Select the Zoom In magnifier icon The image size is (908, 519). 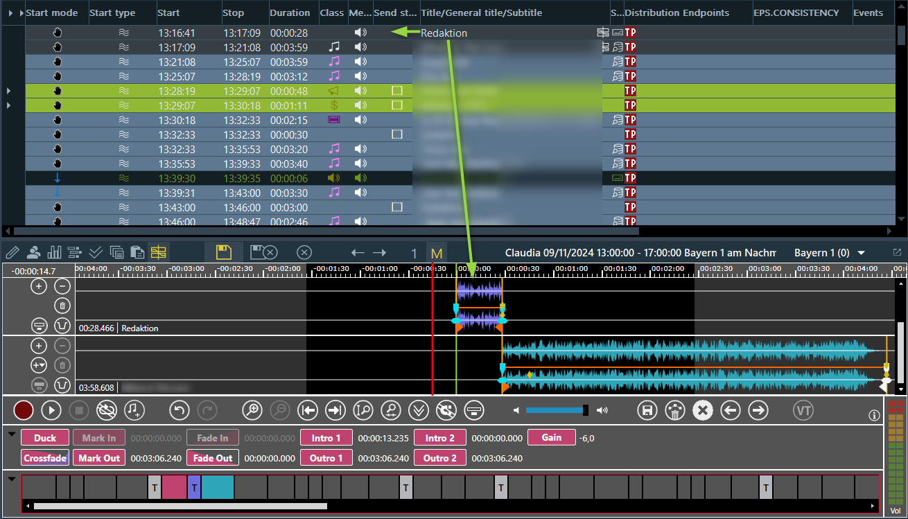coord(252,410)
